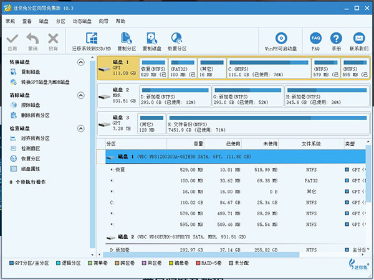Select the 磁盘 2 MBR disk block
The width and height of the screenshot is (374, 280).
(x=115, y=95)
